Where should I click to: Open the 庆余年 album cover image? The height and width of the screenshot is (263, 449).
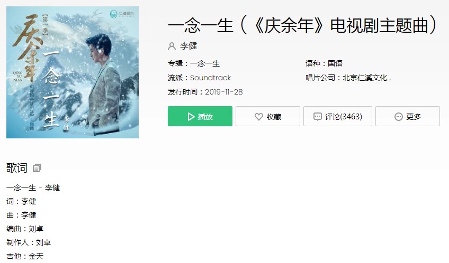(x=73, y=72)
